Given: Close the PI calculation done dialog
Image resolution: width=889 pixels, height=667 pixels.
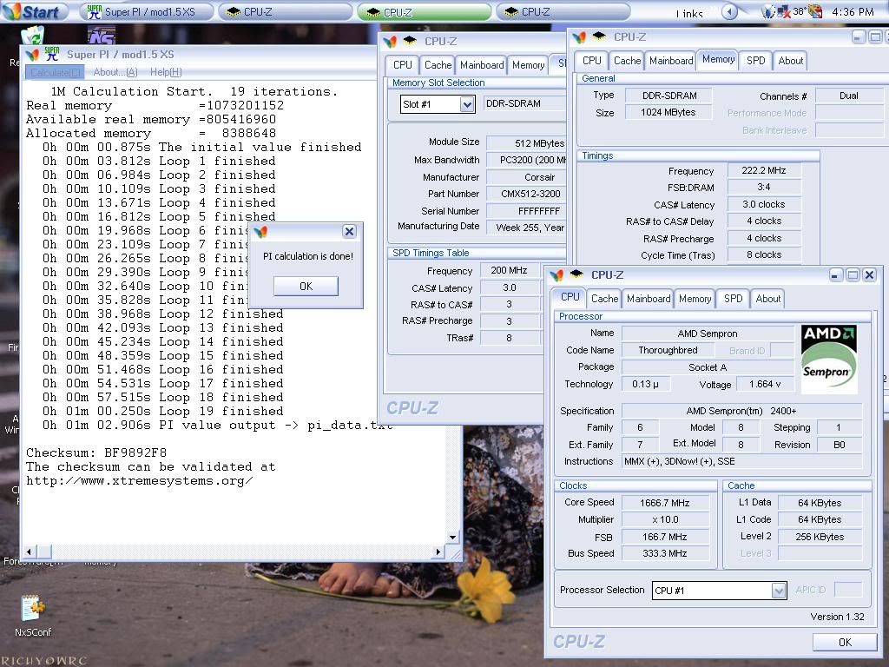Looking at the screenshot, I should click(349, 232).
